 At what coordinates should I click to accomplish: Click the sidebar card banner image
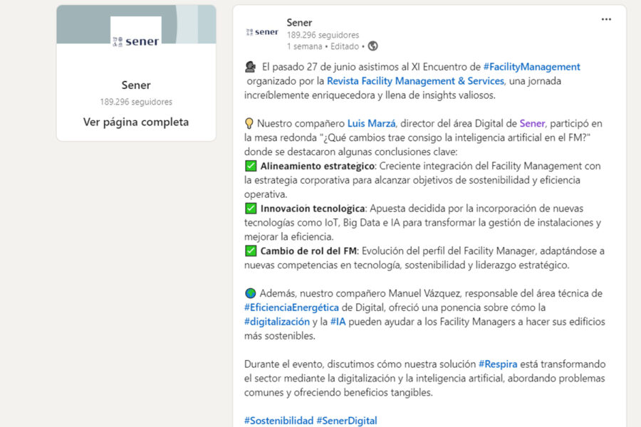tap(136, 24)
